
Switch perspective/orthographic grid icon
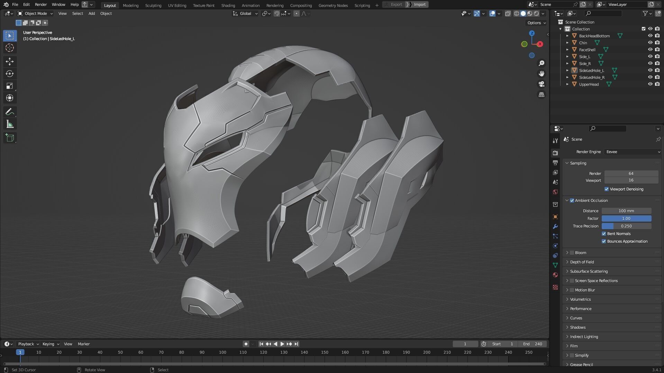[x=542, y=94]
